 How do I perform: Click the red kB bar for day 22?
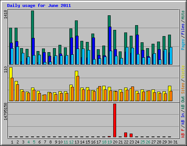(126, 135)
